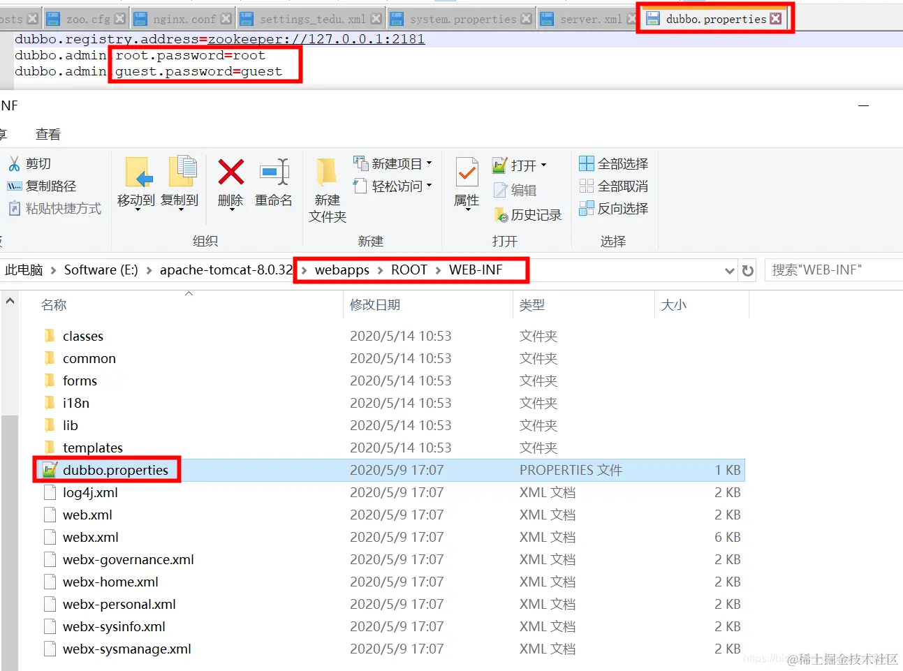Viewport: 903px width, 671px height.
Task: Click the apache-tomcat-8.0.32 breadcrumb
Action: (x=226, y=270)
